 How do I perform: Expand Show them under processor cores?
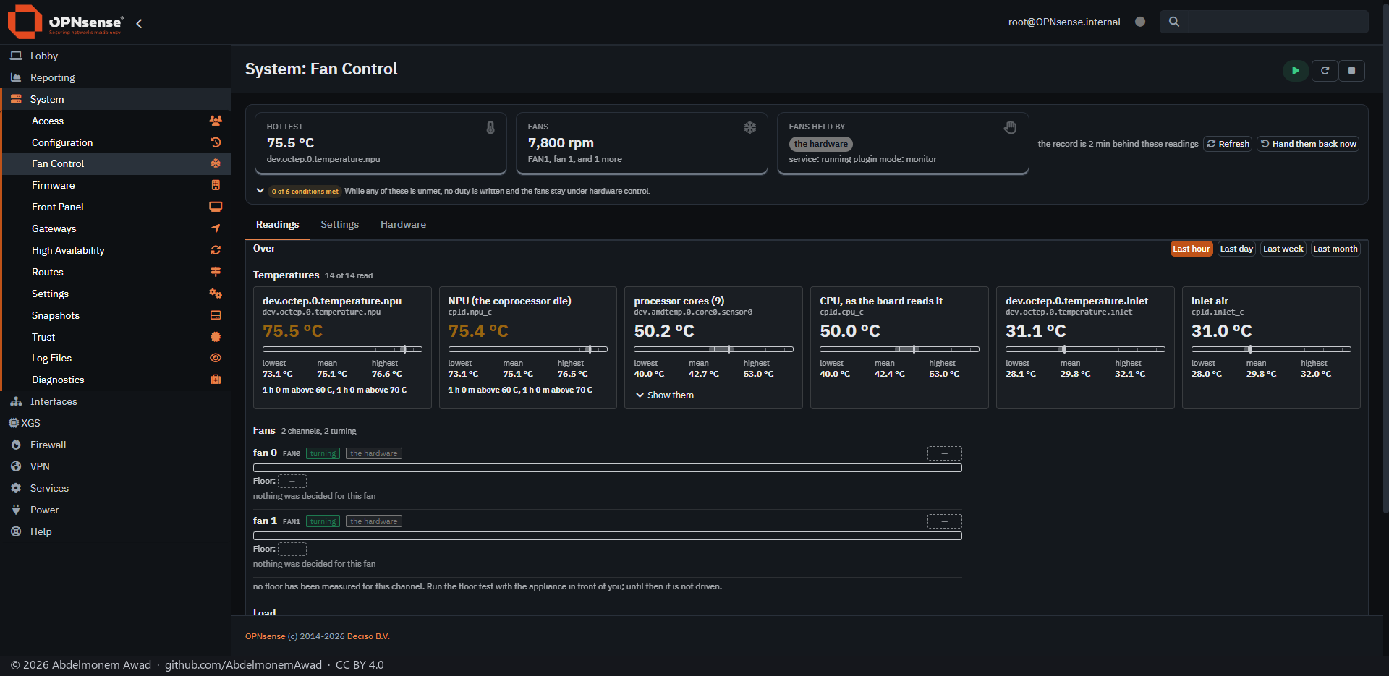[x=664, y=395]
